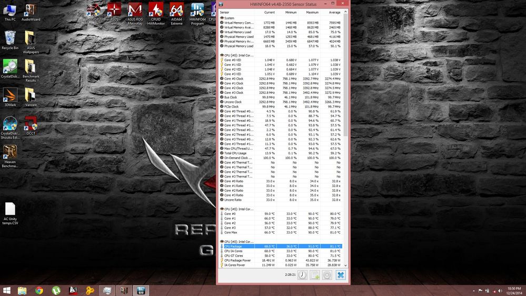Viewport: 526px width, 296px height.
Task: Select the CPU Package Power row
Action: (x=281, y=260)
